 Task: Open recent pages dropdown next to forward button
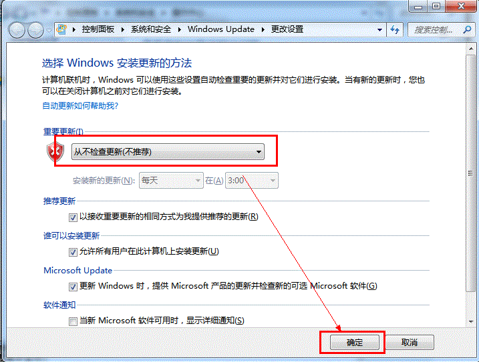pos(49,30)
